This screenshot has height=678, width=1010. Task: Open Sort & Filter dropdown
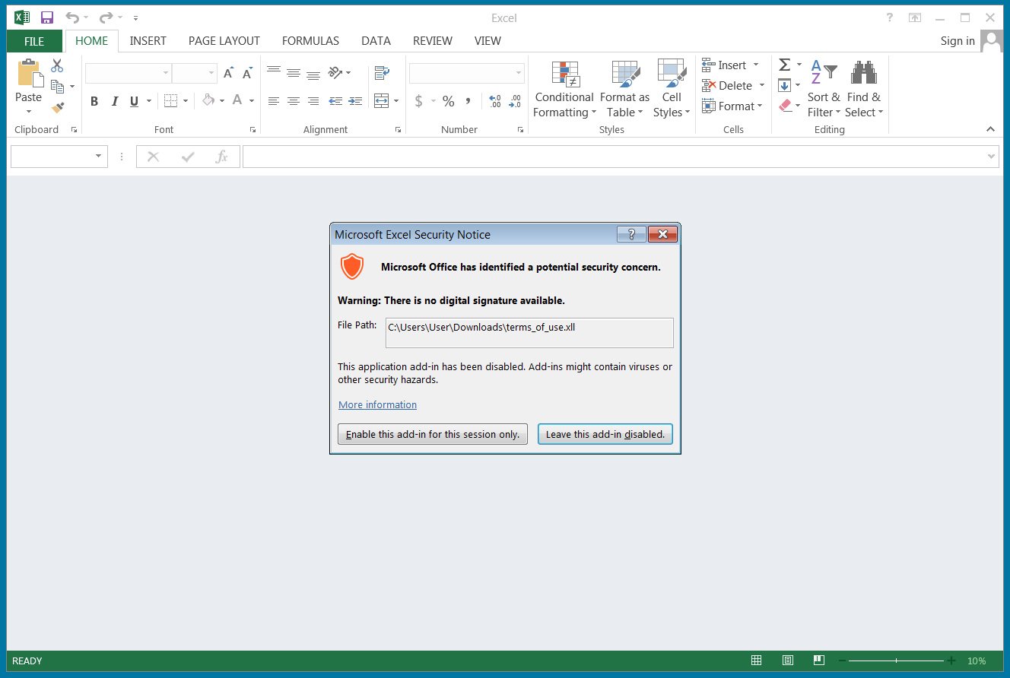824,90
